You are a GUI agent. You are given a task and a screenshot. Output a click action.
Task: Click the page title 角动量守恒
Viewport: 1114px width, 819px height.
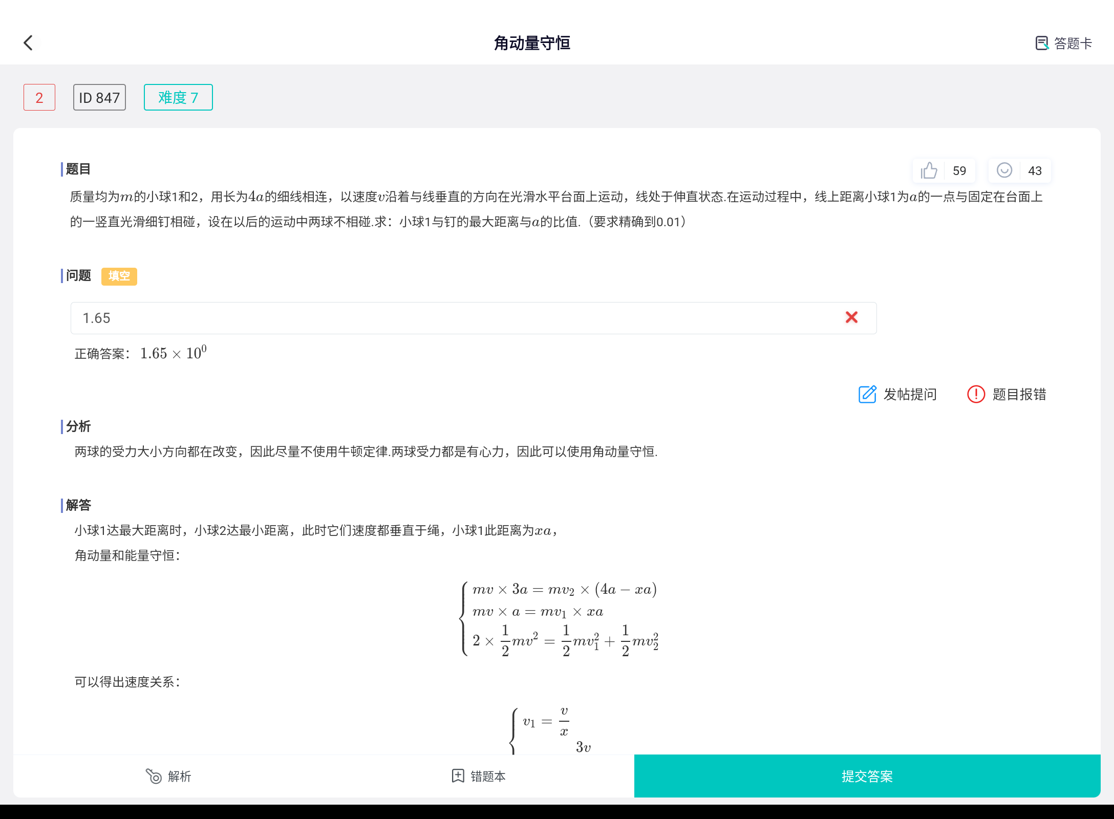[532, 43]
